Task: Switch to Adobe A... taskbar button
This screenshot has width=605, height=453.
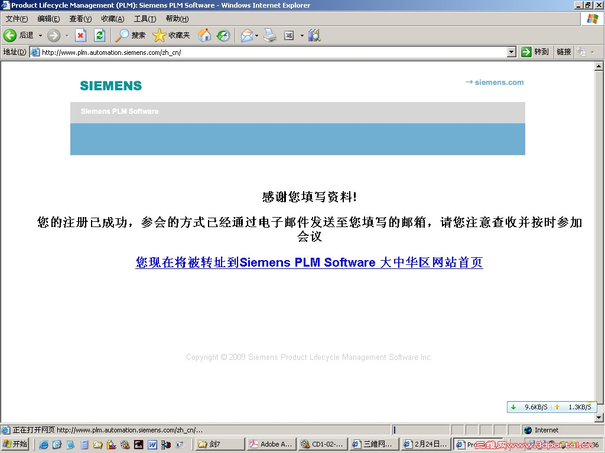Action: tap(272, 444)
